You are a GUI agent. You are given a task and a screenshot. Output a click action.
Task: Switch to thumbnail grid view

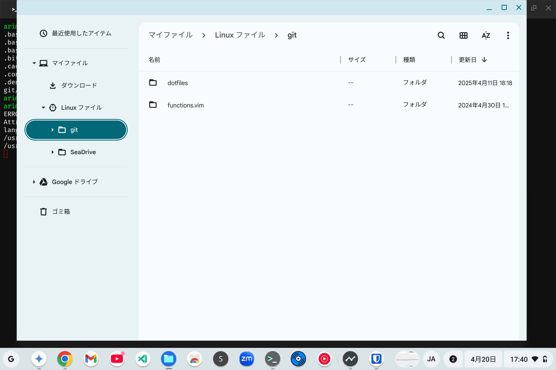coord(463,35)
